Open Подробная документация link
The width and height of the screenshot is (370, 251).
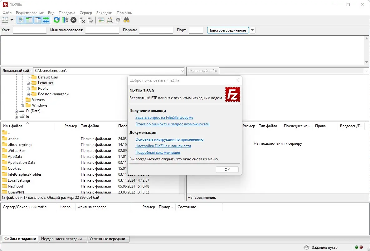[x=158, y=153]
